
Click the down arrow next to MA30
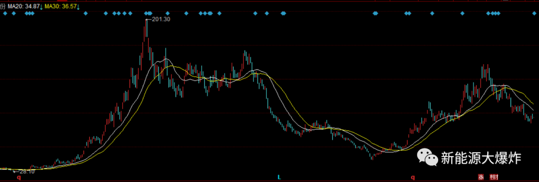coord(78,6)
